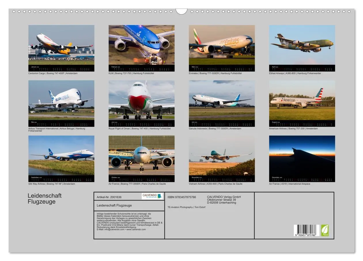Click caption 'American Airlines | Boeing 757-200 | Amsterdam'
Screen dimensions: 363x261
coord(293,128)
